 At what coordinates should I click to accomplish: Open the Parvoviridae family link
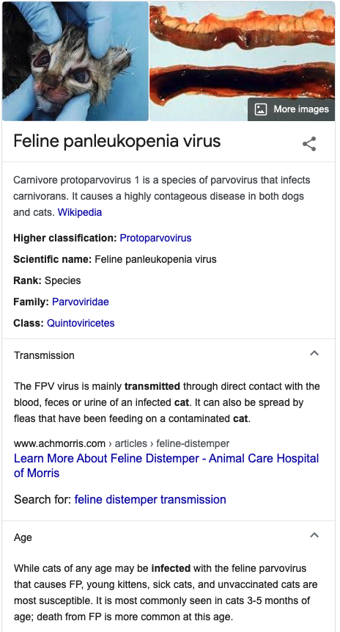pos(80,302)
